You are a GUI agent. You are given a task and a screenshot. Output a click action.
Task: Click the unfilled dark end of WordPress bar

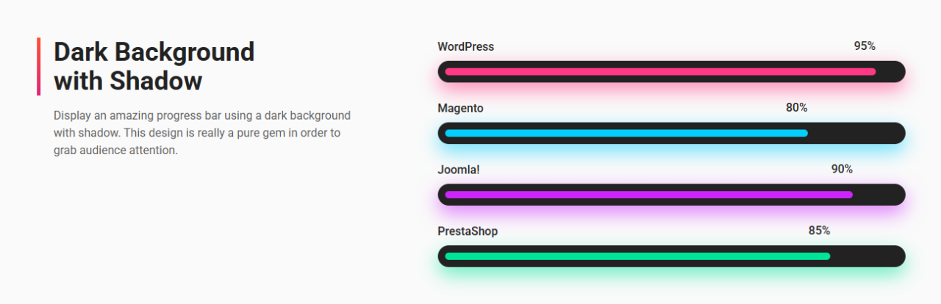(x=890, y=72)
